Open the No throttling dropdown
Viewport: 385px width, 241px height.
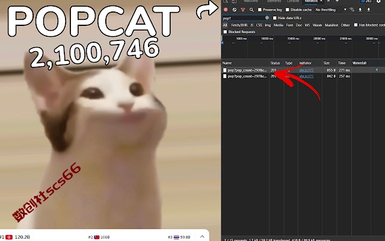[331, 10]
